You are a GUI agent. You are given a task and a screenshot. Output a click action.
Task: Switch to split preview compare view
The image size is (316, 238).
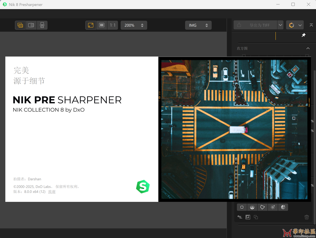click(x=31, y=25)
